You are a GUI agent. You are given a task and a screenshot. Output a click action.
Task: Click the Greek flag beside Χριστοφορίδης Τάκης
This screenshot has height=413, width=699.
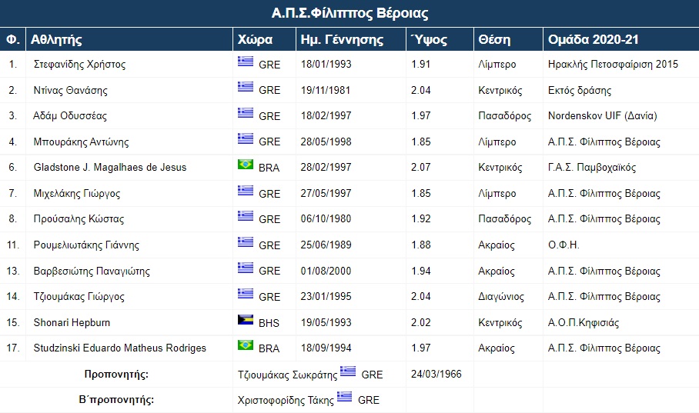[x=344, y=397]
